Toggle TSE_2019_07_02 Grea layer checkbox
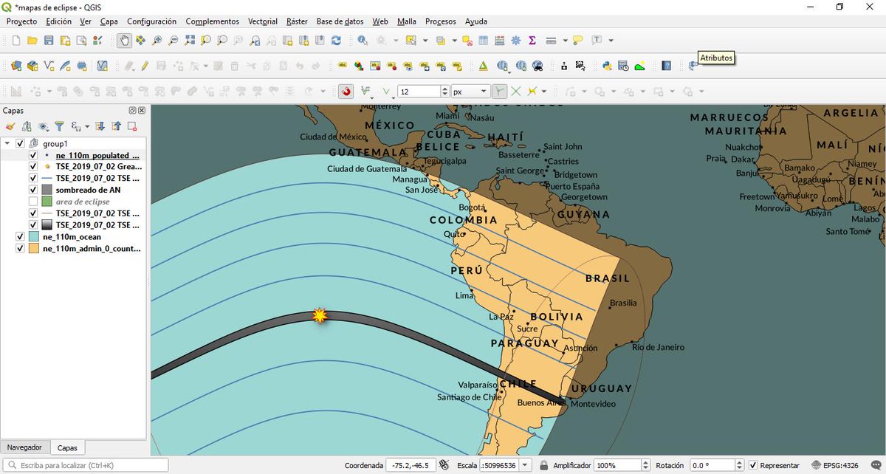The image size is (886, 474). point(32,167)
